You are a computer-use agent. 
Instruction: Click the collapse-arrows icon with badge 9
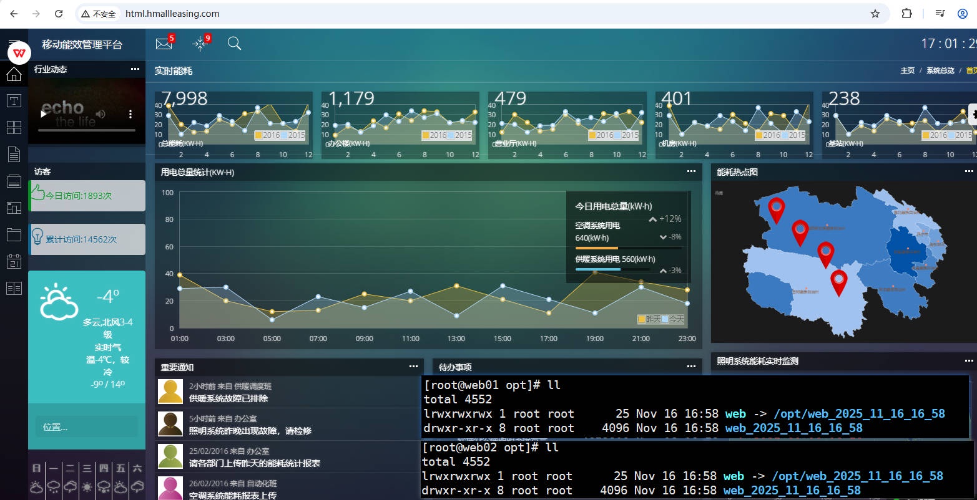point(200,44)
